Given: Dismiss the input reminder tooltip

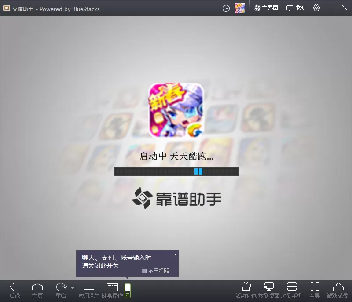Looking at the screenshot, I should (173, 256).
